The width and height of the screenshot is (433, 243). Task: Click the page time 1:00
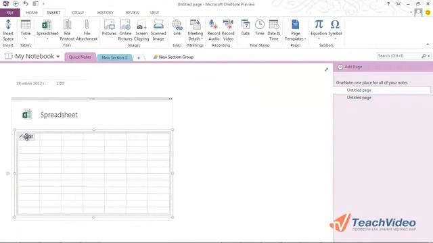coord(60,83)
